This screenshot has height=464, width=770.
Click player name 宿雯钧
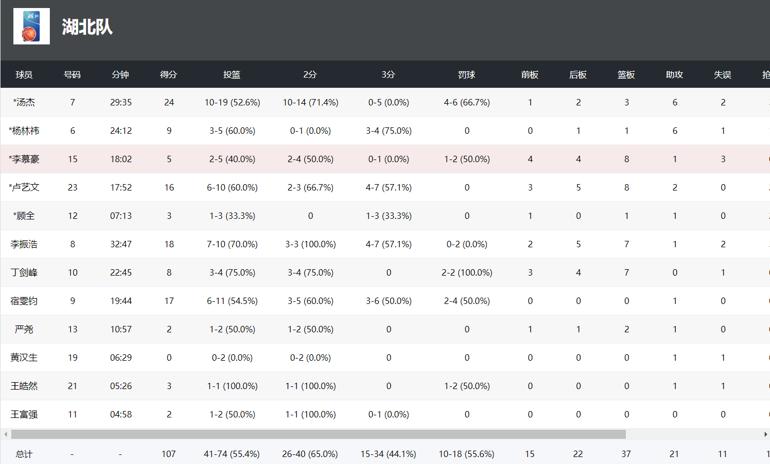pyautogui.click(x=24, y=301)
